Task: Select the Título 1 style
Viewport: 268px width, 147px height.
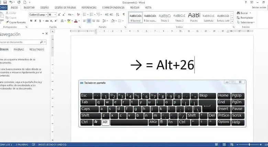Action: point(165,18)
